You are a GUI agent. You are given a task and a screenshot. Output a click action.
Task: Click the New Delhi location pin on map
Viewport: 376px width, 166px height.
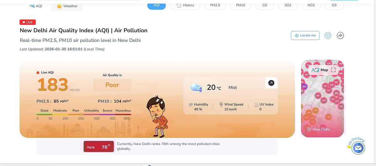click(309, 129)
